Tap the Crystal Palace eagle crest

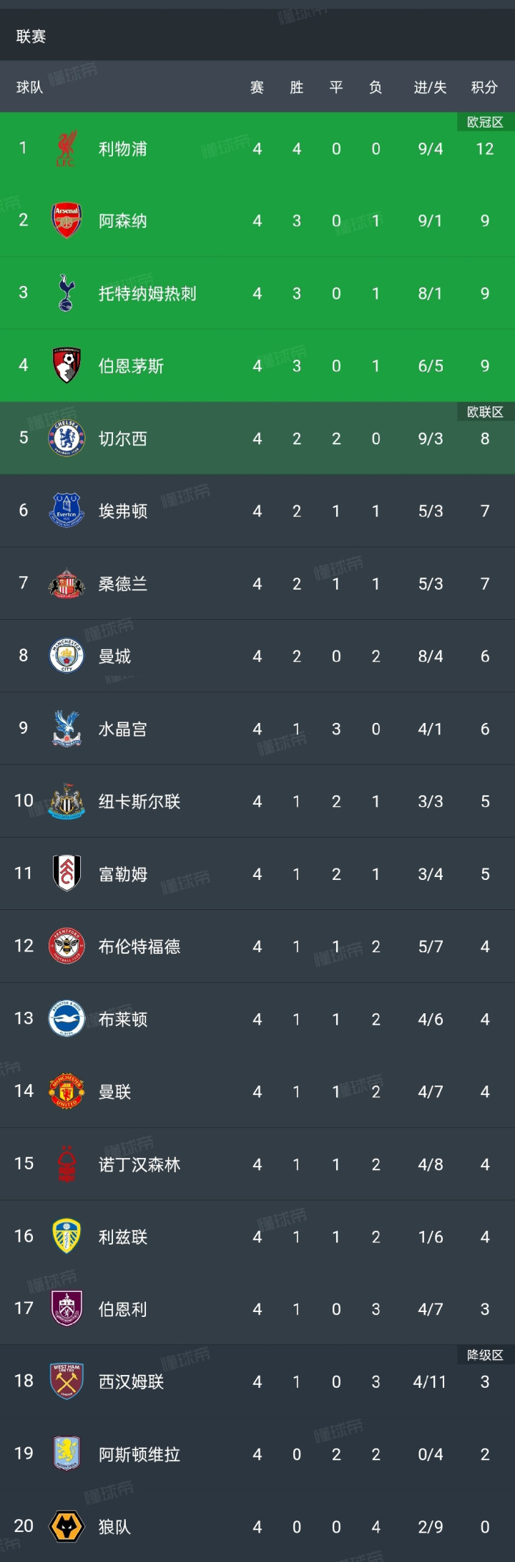coord(67,728)
